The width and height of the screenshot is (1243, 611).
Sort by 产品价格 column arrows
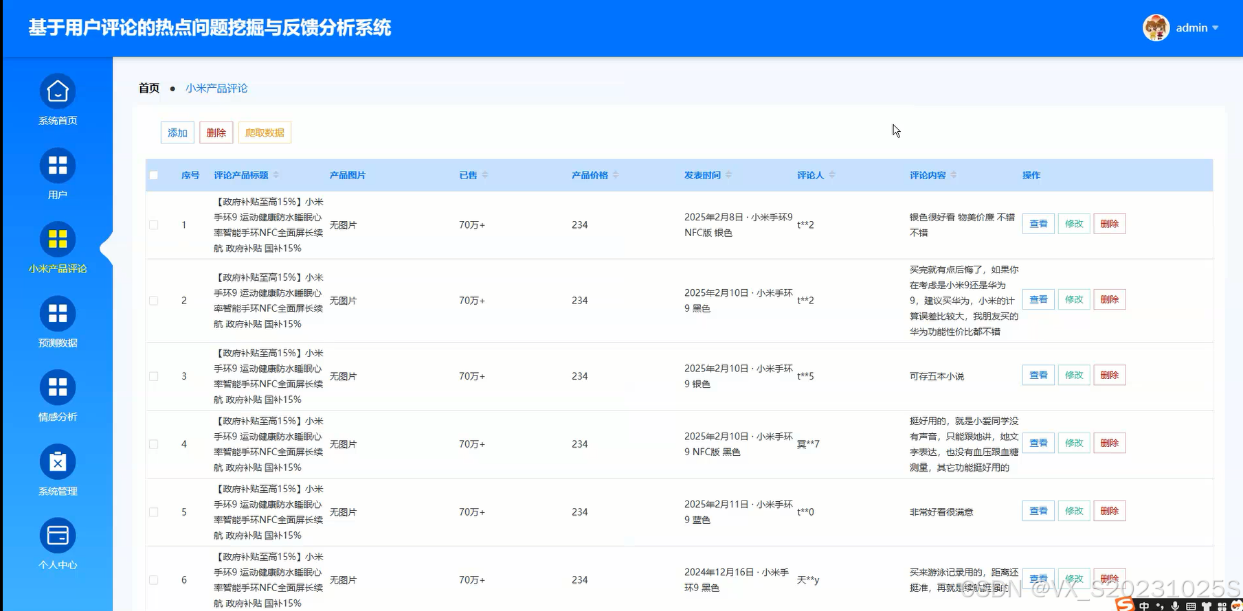(616, 175)
